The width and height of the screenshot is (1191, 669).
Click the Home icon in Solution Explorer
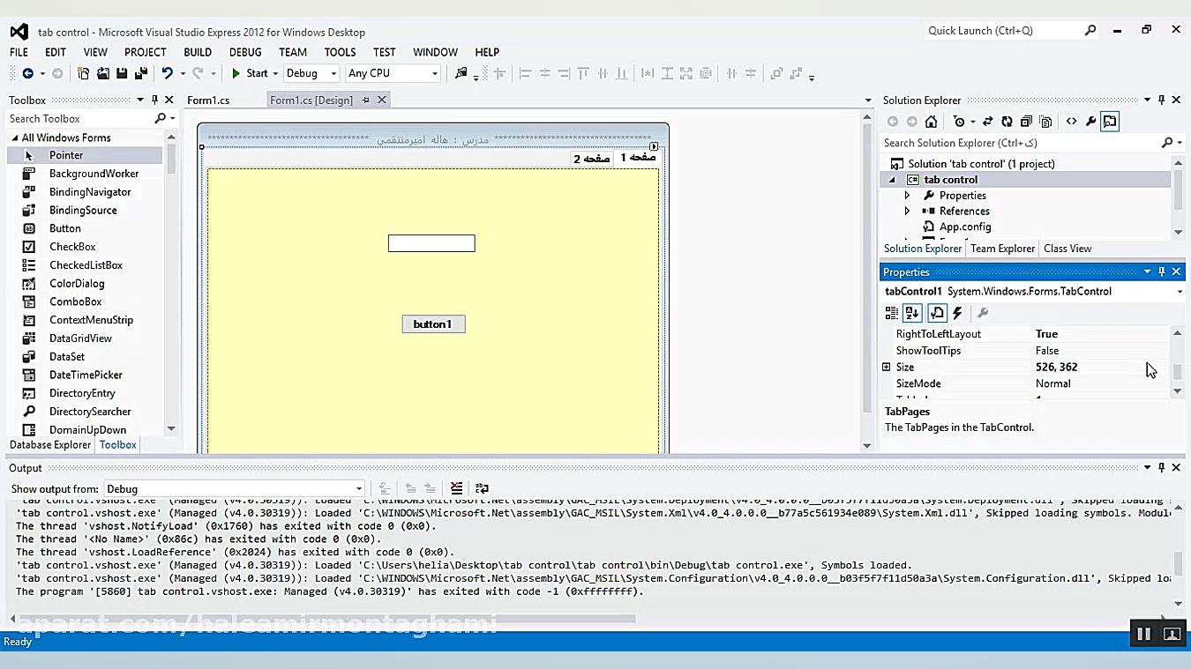931,122
